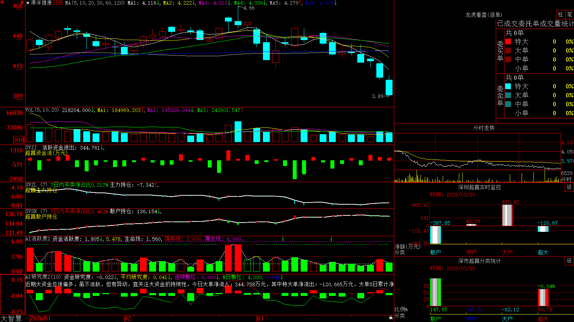This screenshot has width=574, height=322.
Task: Click the dark red 中单 swatch in 委买单
Action: pos(508,59)
